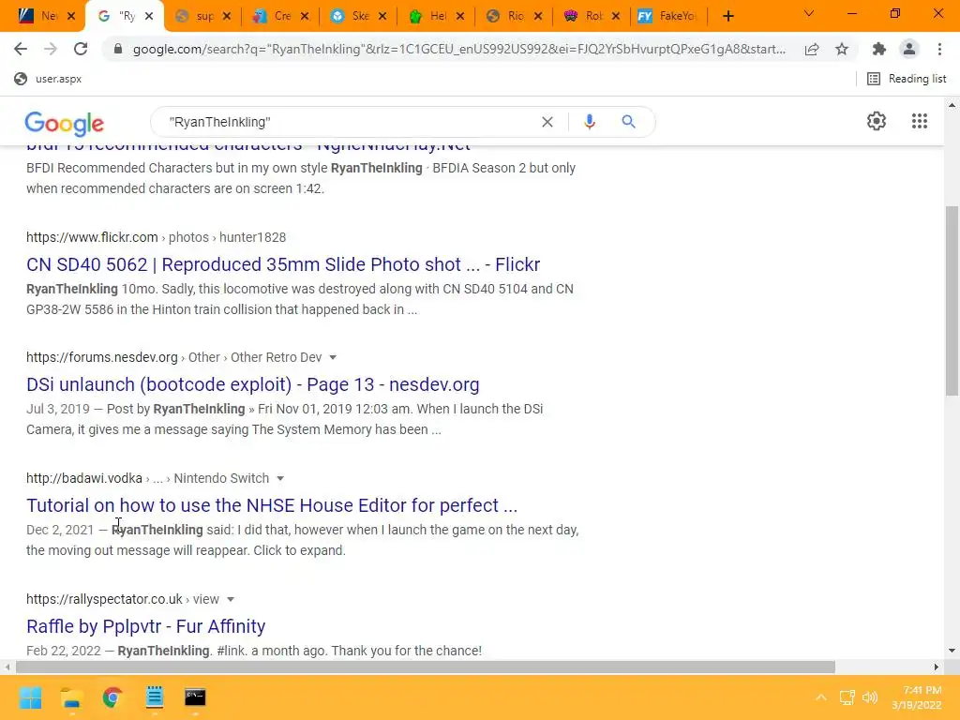960x720 pixels.
Task: Click the vertical scrollbar thumb
Action: pos(952,301)
